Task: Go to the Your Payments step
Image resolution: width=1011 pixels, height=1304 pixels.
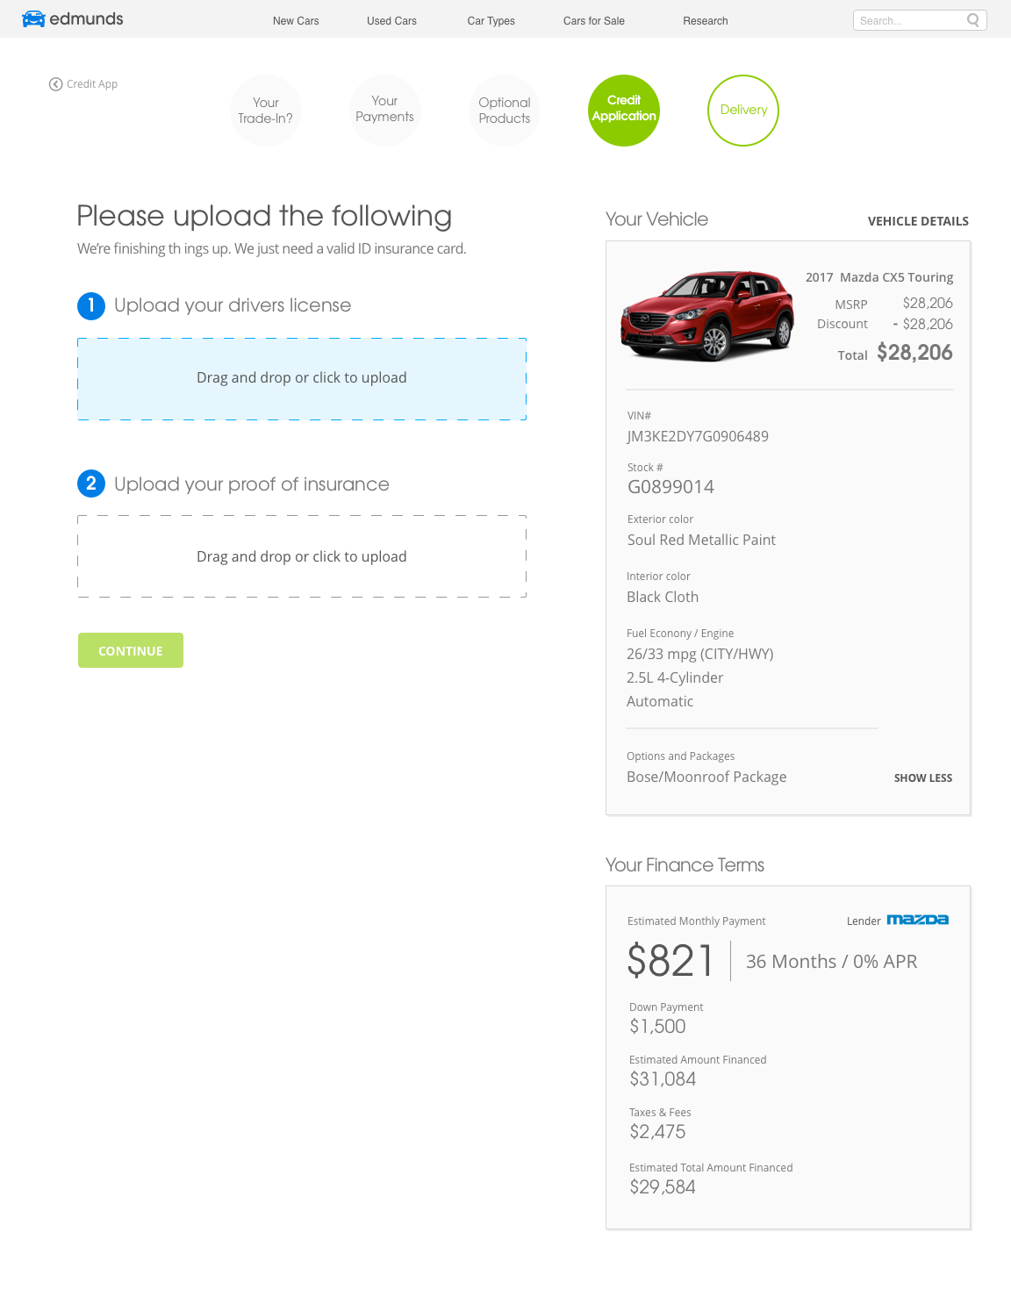Action: [x=384, y=110]
